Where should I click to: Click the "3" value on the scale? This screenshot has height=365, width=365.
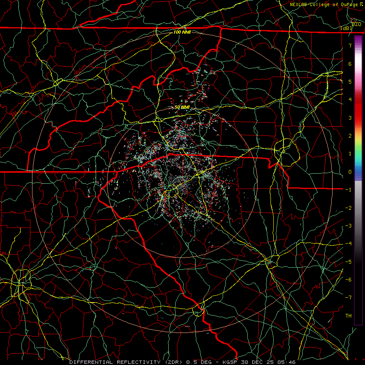point(350,118)
